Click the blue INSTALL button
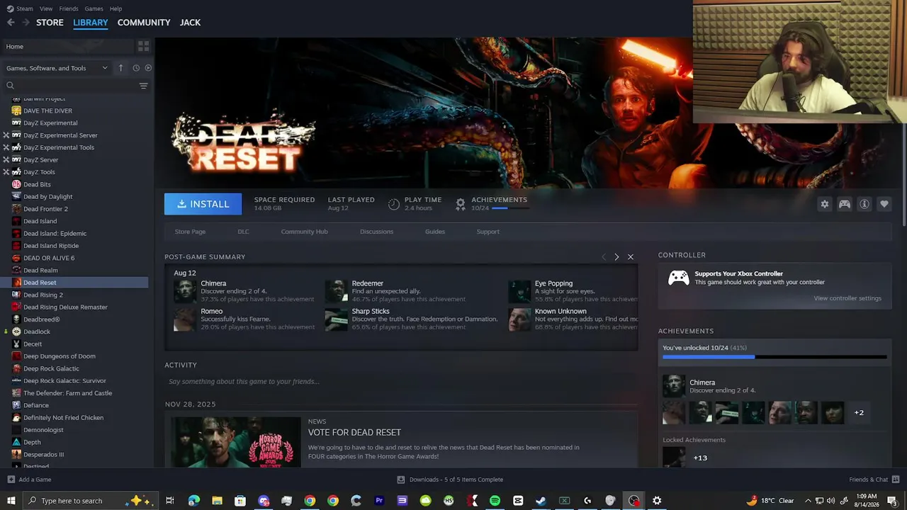This screenshot has height=510, width=907. 203,204
